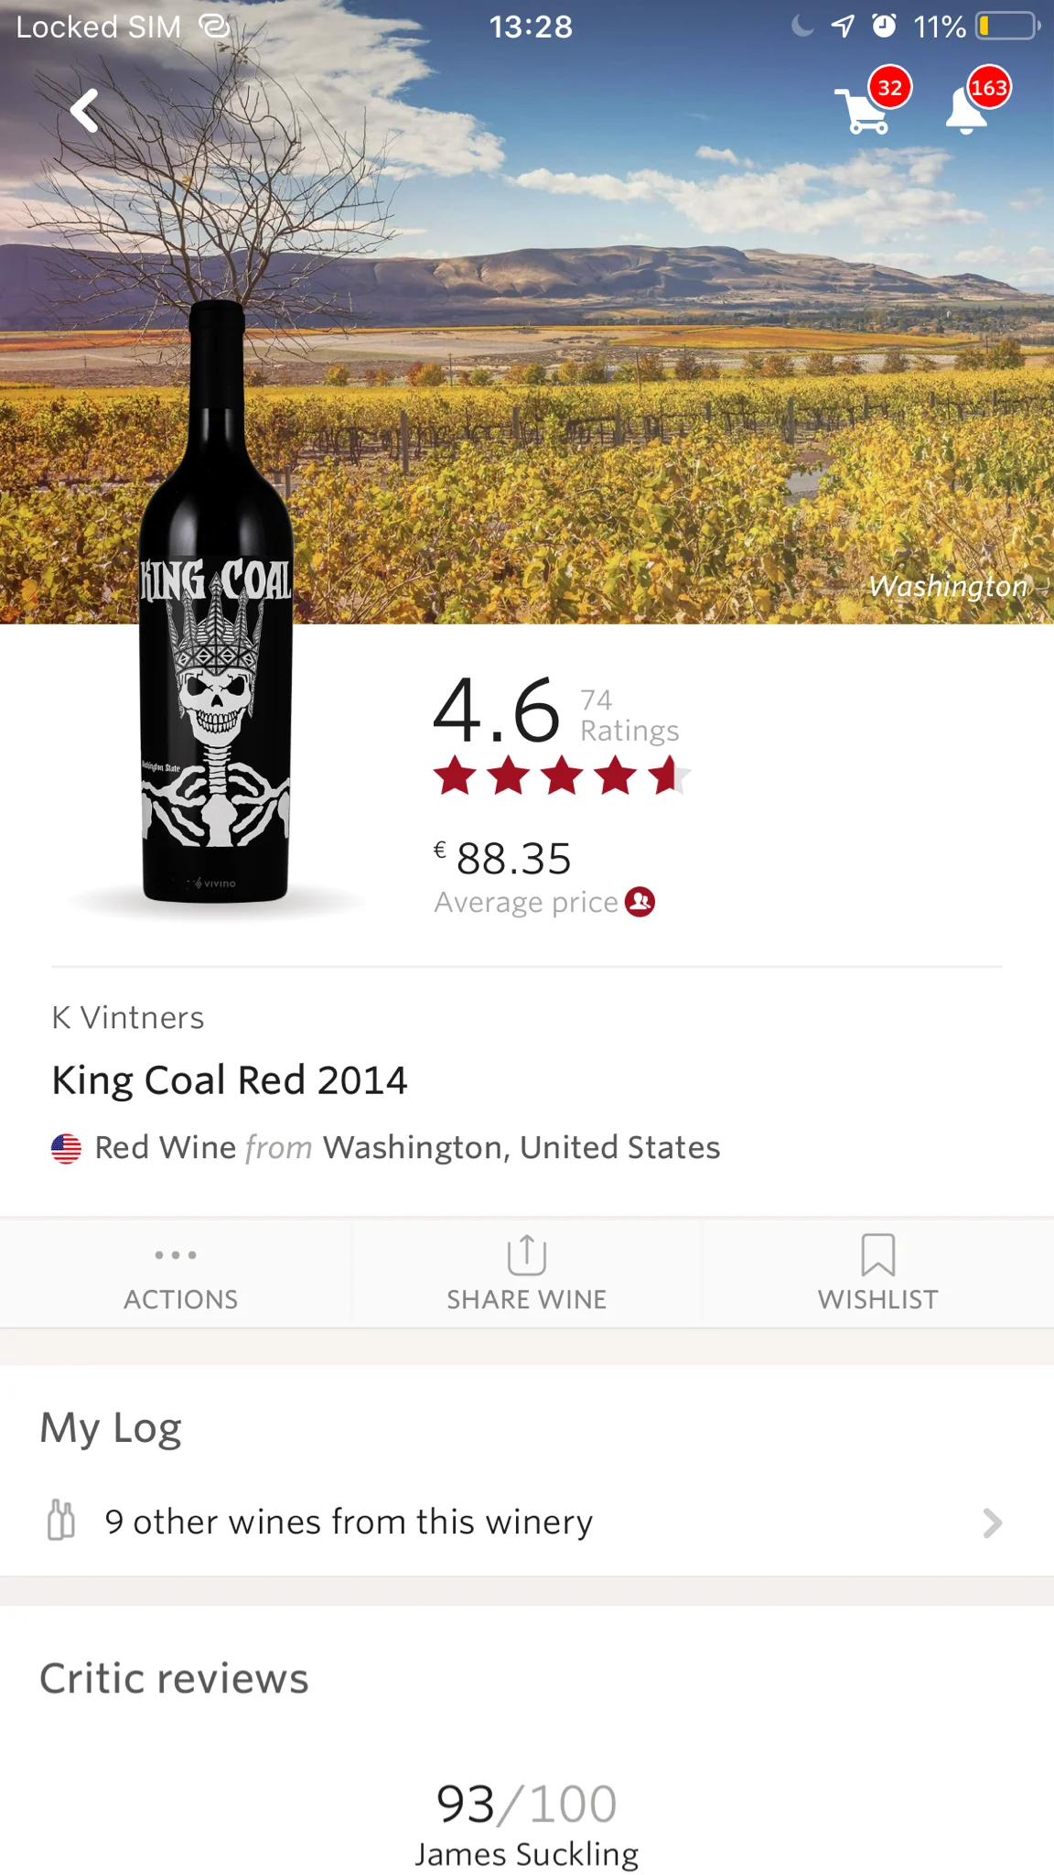
Task: Tap the five-star rating bar
Action: coord(562,776)
